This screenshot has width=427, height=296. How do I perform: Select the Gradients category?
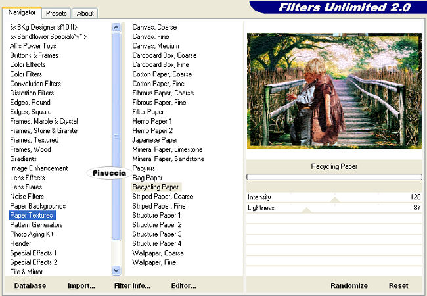pos(23,159)
